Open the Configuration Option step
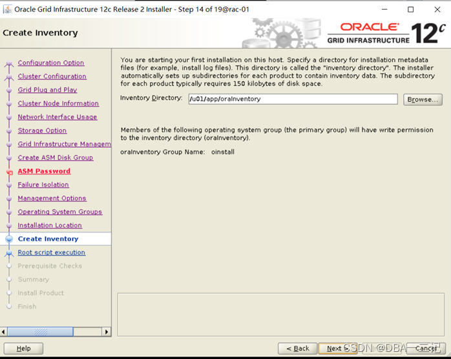 tap(51, 63)
